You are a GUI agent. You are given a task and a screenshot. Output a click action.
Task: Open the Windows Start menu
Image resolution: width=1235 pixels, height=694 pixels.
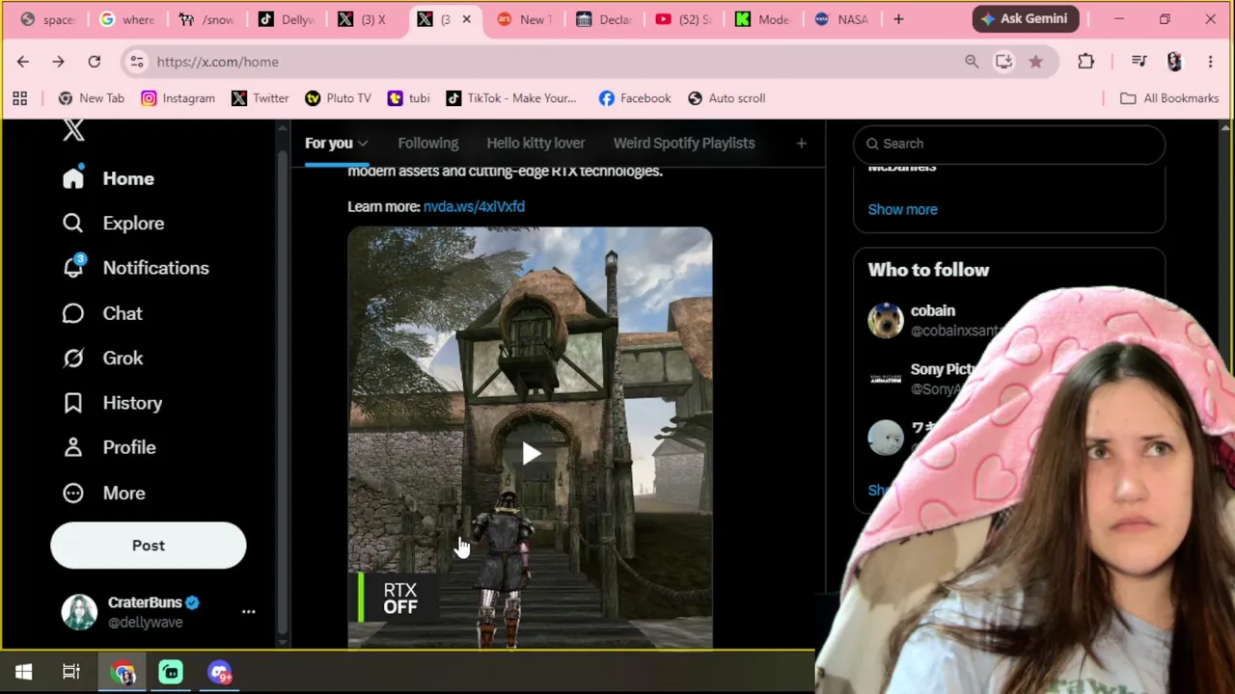tap(23, 672)
